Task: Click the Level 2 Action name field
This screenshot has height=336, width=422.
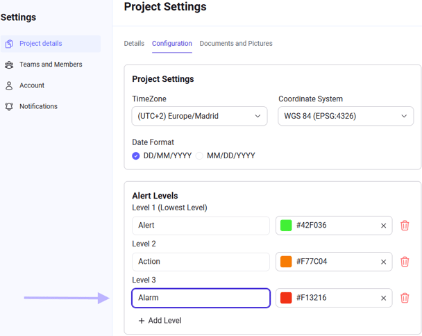Action: tap(201, 262)
